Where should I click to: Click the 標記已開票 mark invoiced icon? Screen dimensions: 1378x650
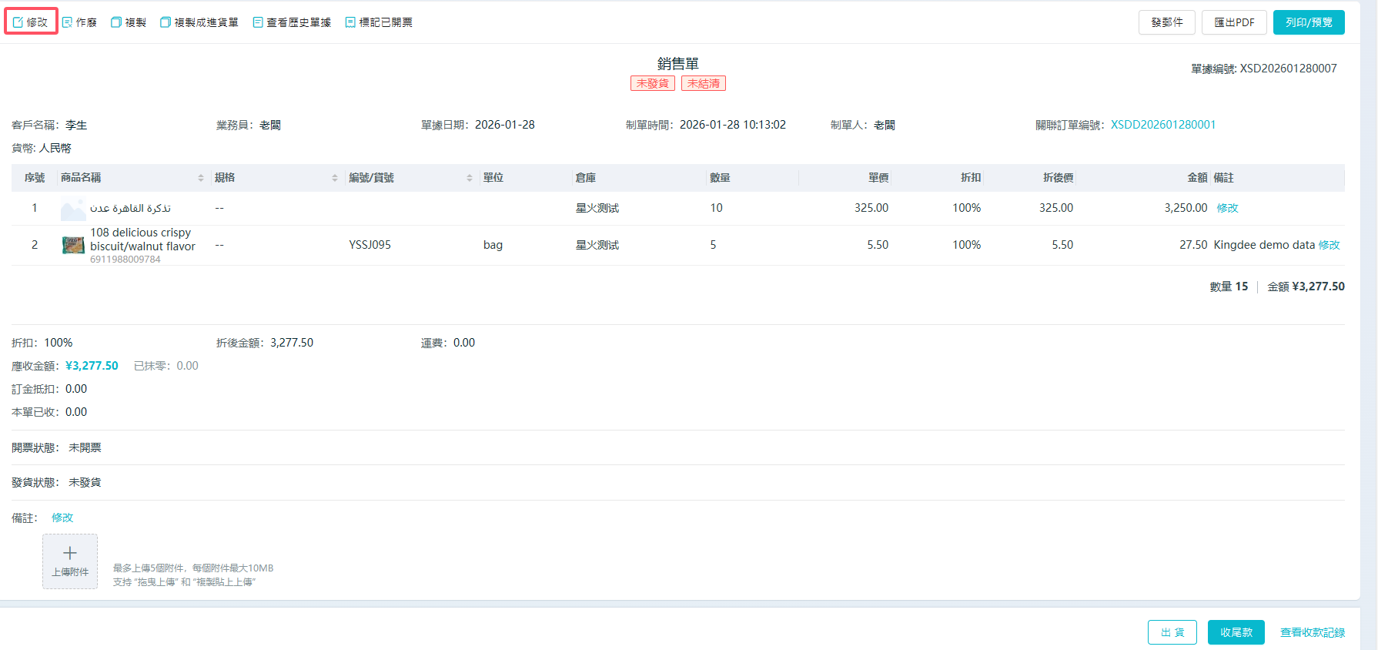pos(350,22)
